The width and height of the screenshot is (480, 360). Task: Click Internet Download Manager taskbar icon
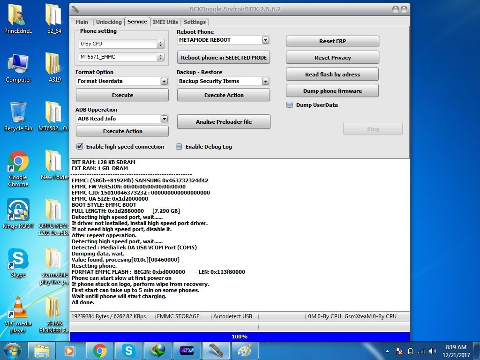(157, 351)
